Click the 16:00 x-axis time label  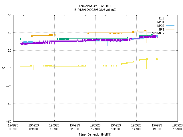pos(177,129)
